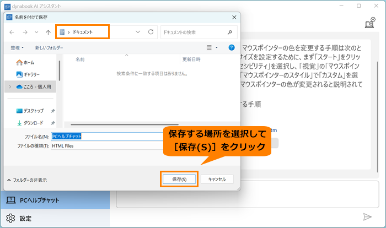The height and width of the screenshot is (228, 386).
Task: Go up one folder level
Action: tap(48, 32)
